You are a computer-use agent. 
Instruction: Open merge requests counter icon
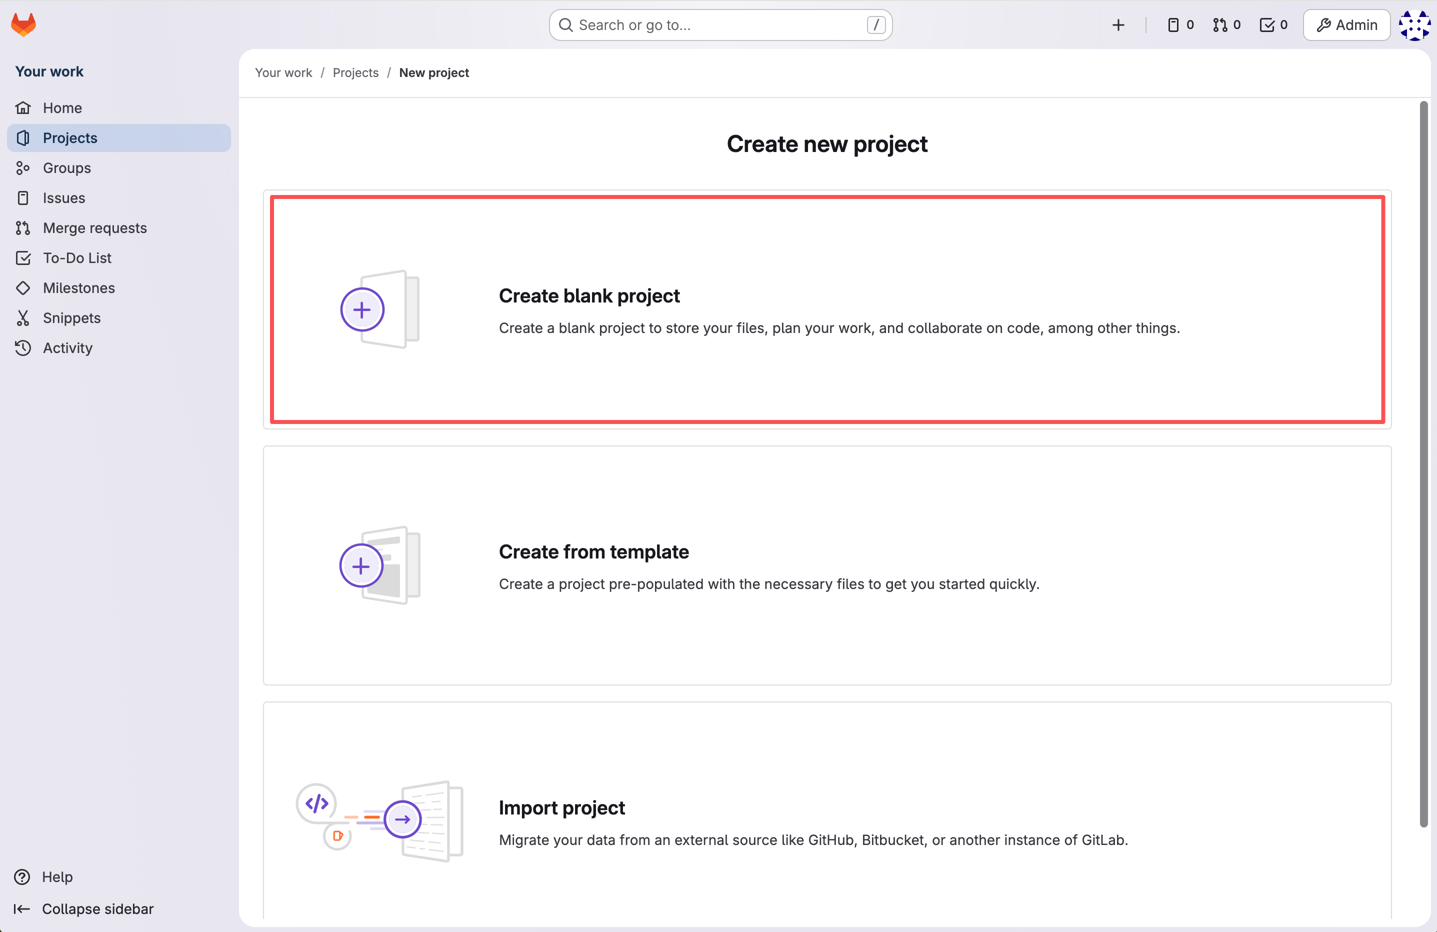click(x=1226, y=24)
